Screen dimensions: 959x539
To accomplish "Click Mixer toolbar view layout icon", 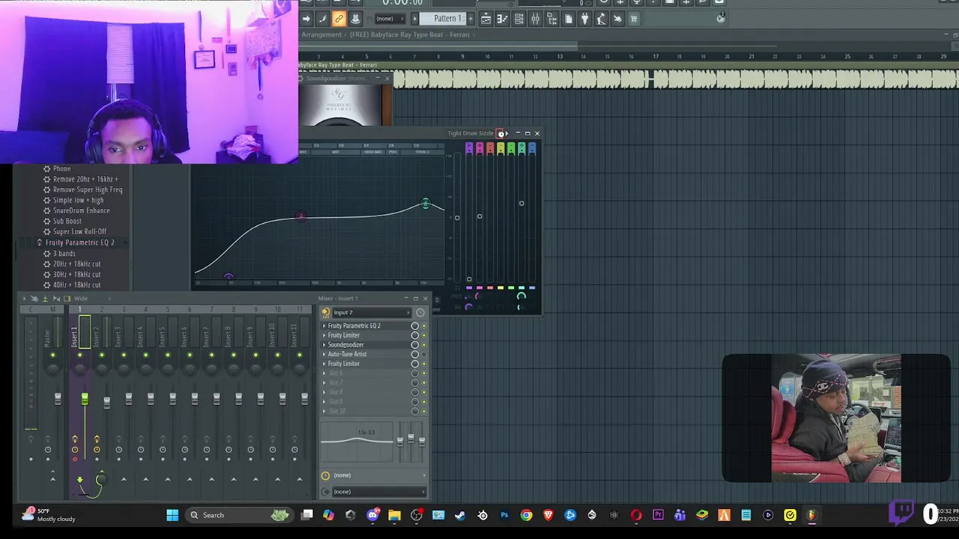I will click(67, 299).
